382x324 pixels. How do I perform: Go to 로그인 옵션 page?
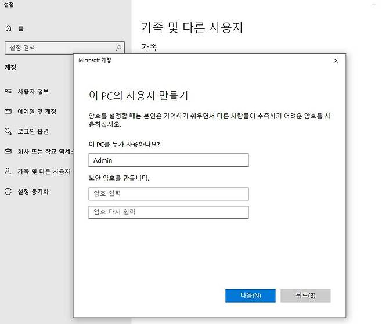tap(33, 132)
